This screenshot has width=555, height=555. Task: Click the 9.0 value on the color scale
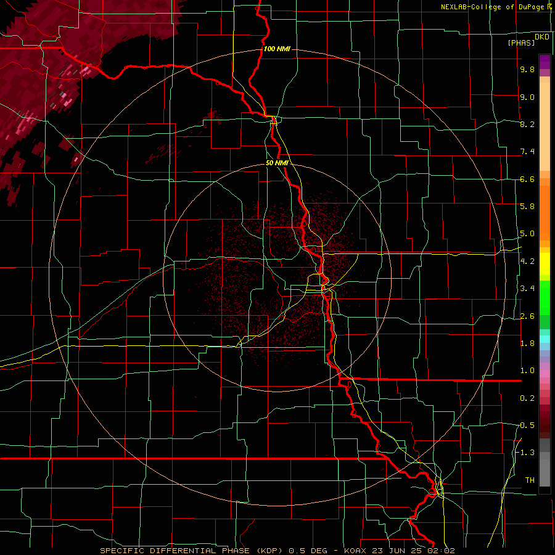click(x=527, y=97)
